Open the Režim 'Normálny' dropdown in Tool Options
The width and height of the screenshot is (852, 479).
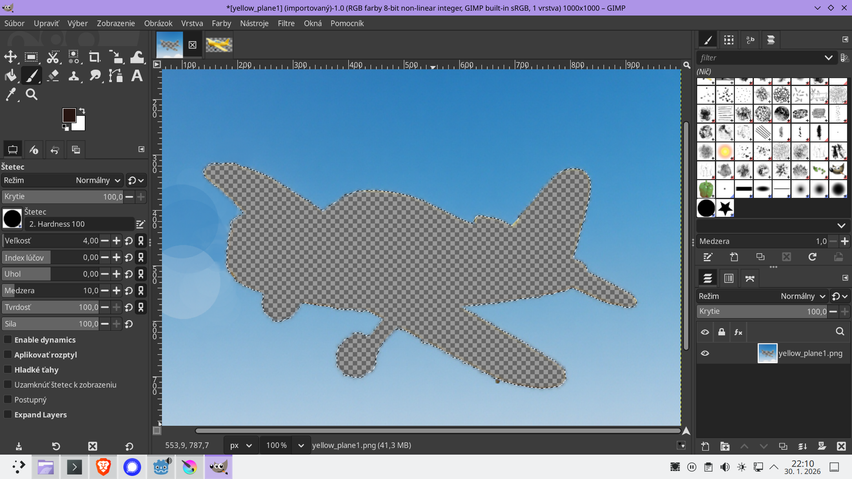pyautogui.click(x=98, y=180)
